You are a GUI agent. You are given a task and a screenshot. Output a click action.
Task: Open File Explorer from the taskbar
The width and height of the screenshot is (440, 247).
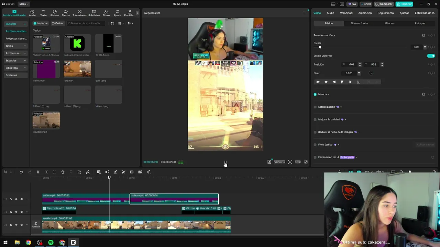[x=17, y=243]
